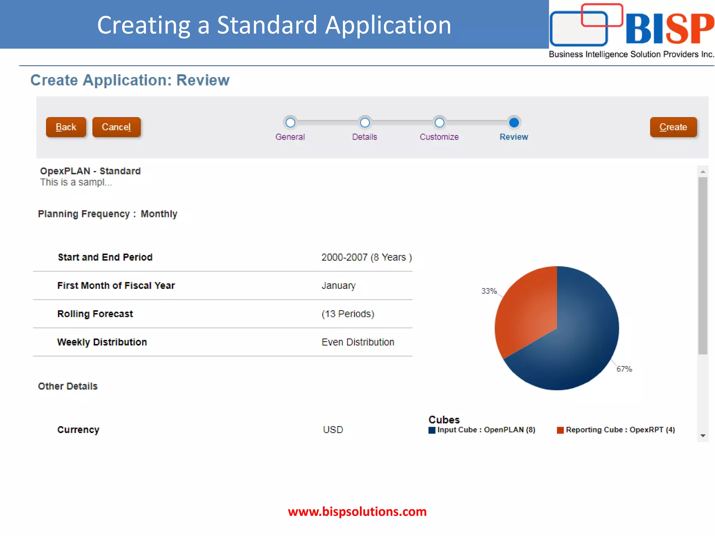The width and height of the screenshot is (715, 536).
Task: Click the 'January' value
Action: point(338,285)
